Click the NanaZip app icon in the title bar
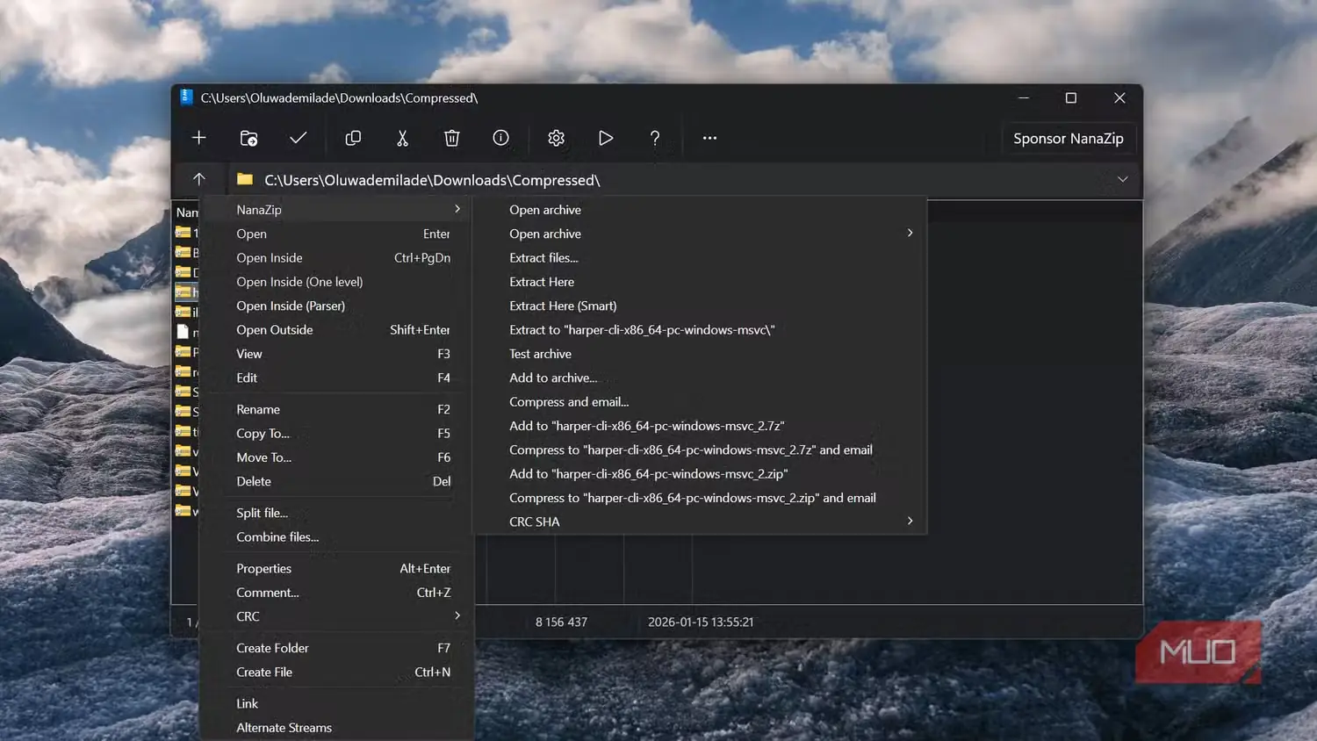The image size is (1317, 741). [186, 97]
